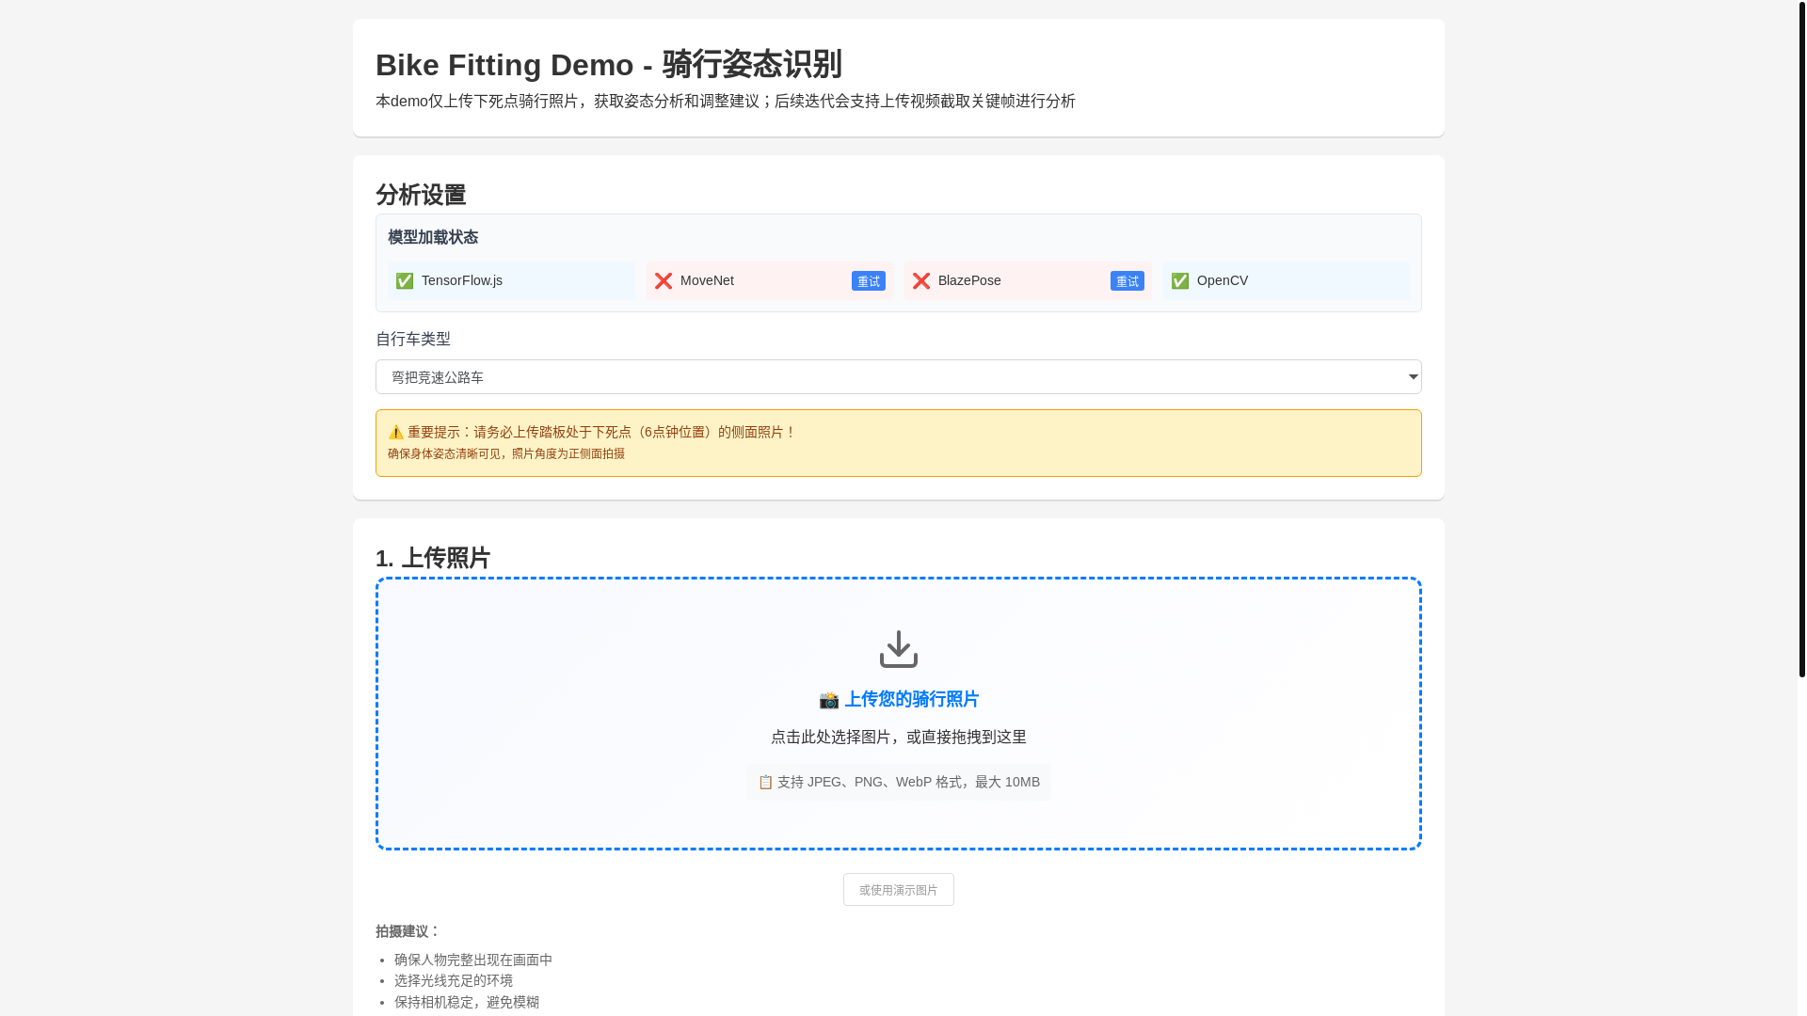Click the warning triangle icon in yellow notice
This screenshot has width=1807, height=1016.
(396, 433)
